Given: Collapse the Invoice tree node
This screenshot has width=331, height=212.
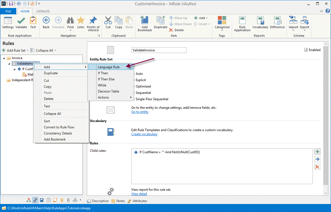Looking at the screenshot, I should [4, 58].
